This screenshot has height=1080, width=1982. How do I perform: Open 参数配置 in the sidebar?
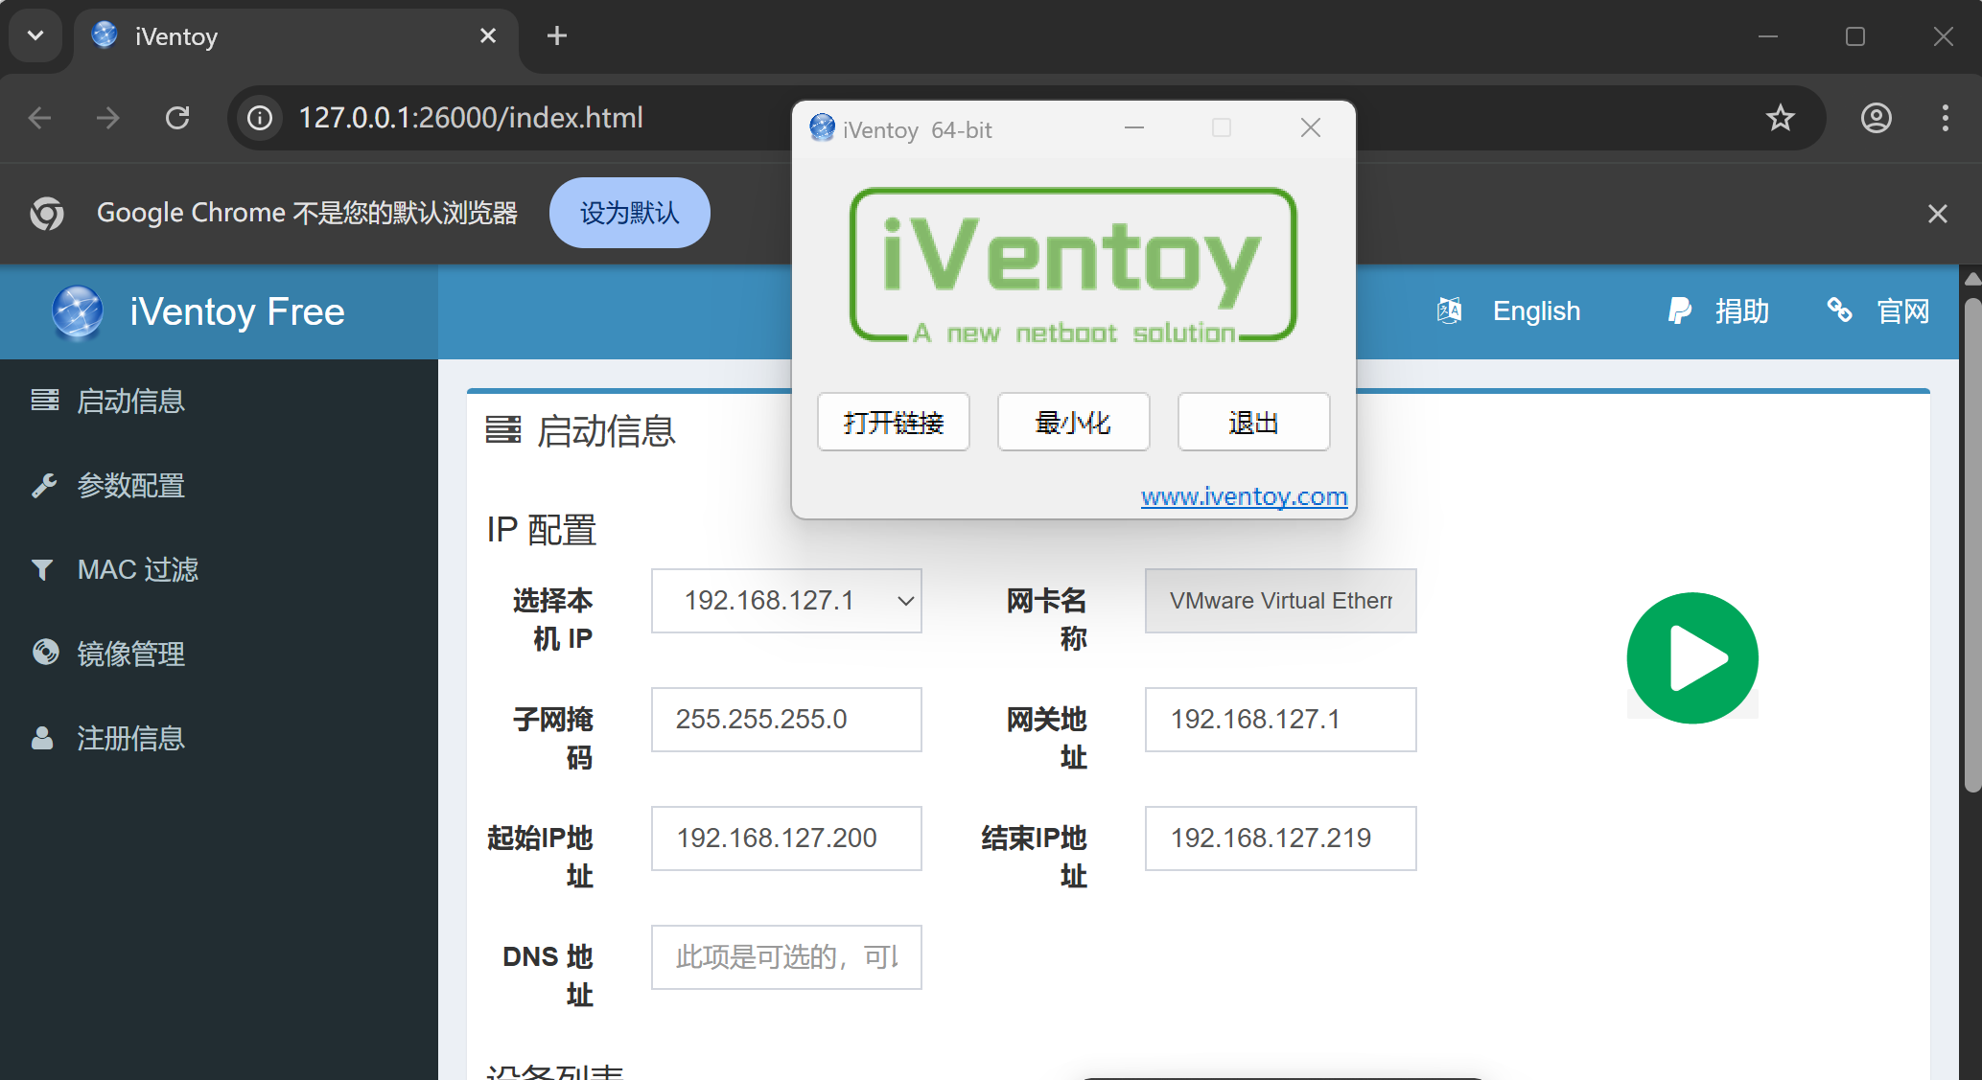(130, 486)
